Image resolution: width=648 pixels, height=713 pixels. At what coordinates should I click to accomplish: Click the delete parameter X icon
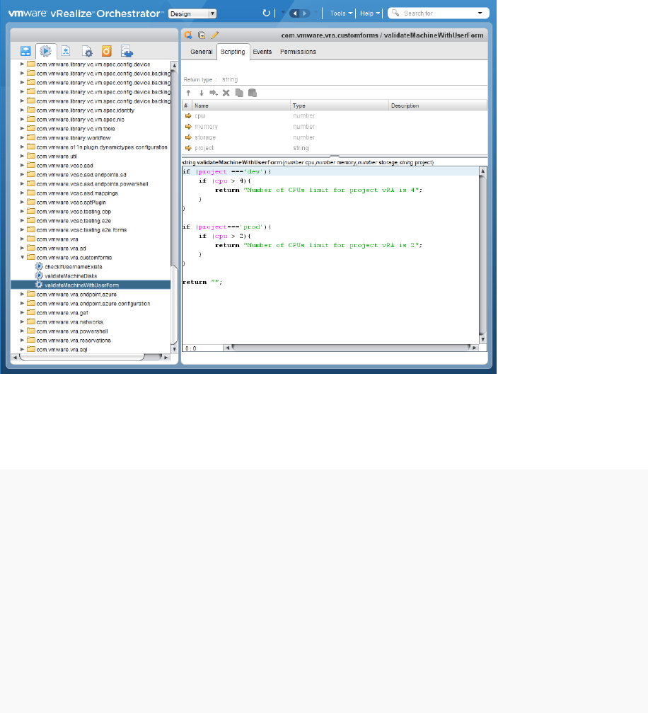[226, 93]
